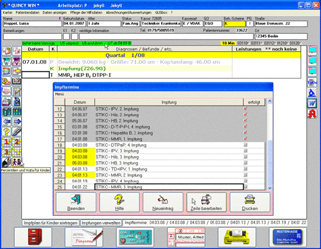Check erfolgt for row 23 MMR, 2. Impfung
The width and height of the screenshot is (321, 249).
tap(245, 175)
